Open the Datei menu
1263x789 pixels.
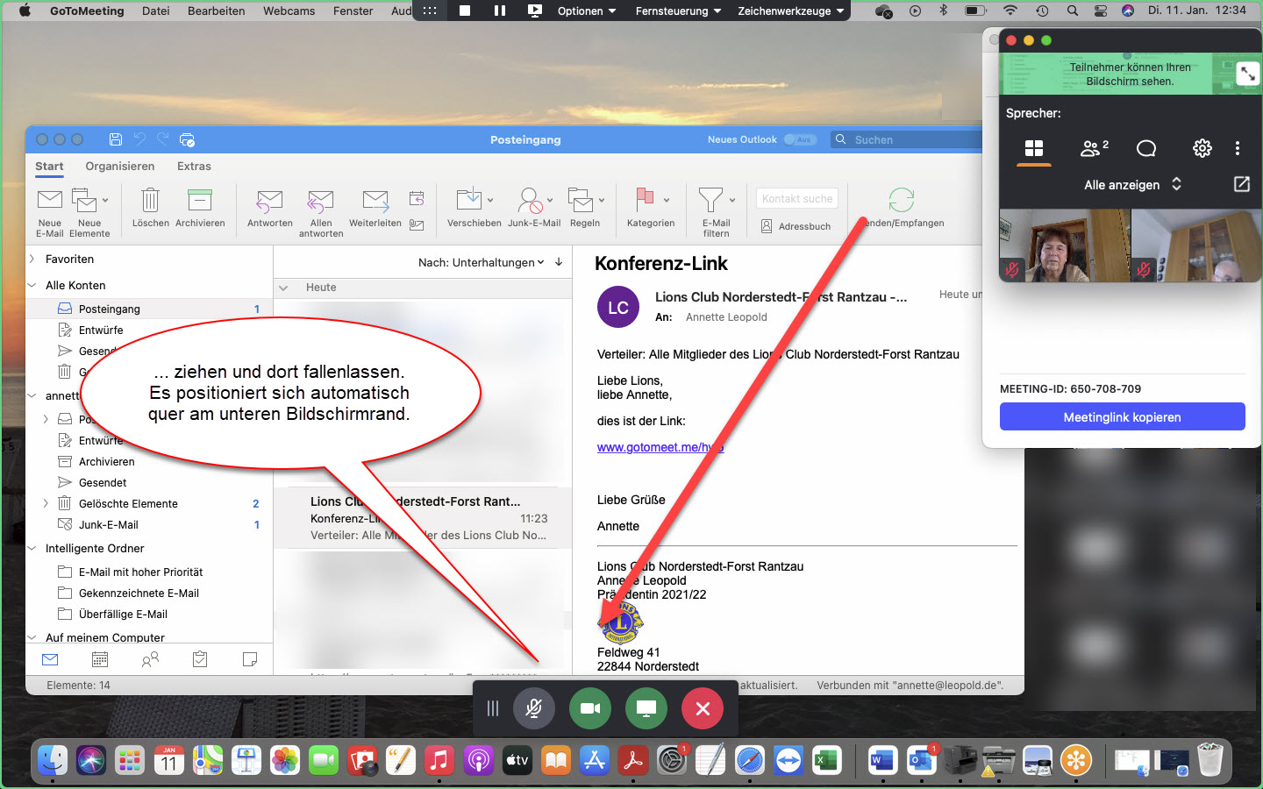tap(156, 11)
